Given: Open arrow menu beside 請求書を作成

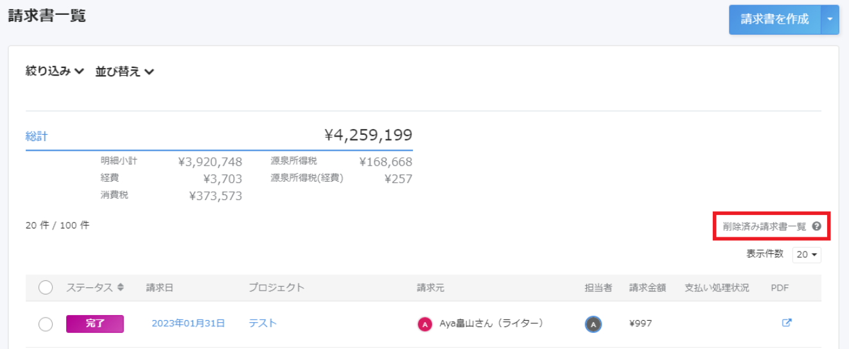Looking at the screenshot, I should [x=830, y=20].
